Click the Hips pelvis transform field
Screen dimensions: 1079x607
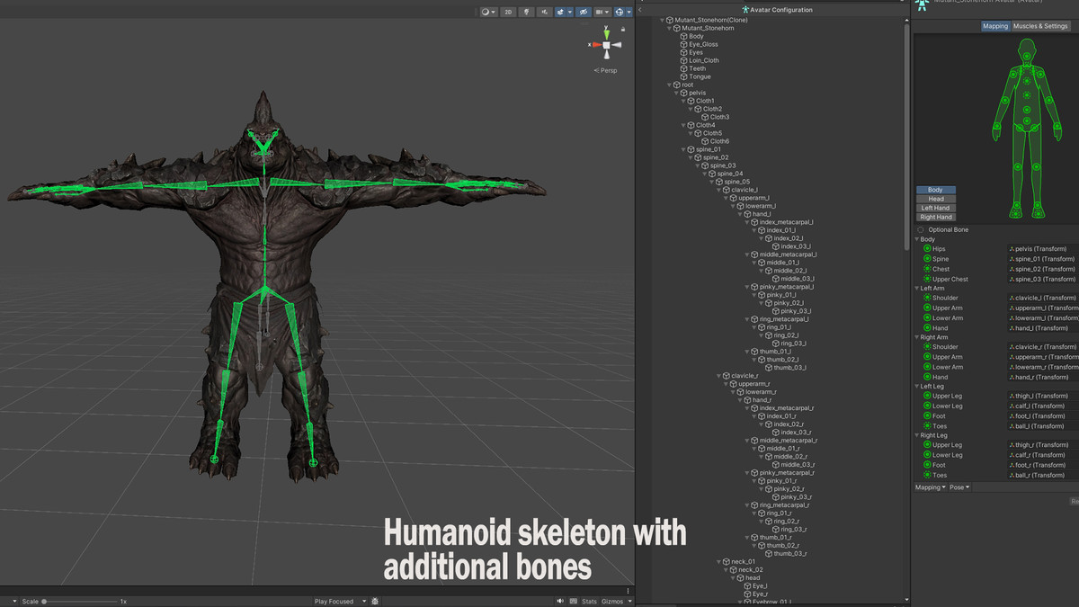coord(1043,249)
